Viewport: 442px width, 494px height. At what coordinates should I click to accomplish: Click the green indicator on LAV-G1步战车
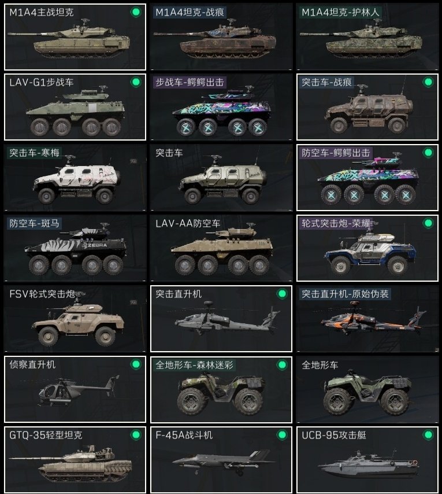click(136, 82)
